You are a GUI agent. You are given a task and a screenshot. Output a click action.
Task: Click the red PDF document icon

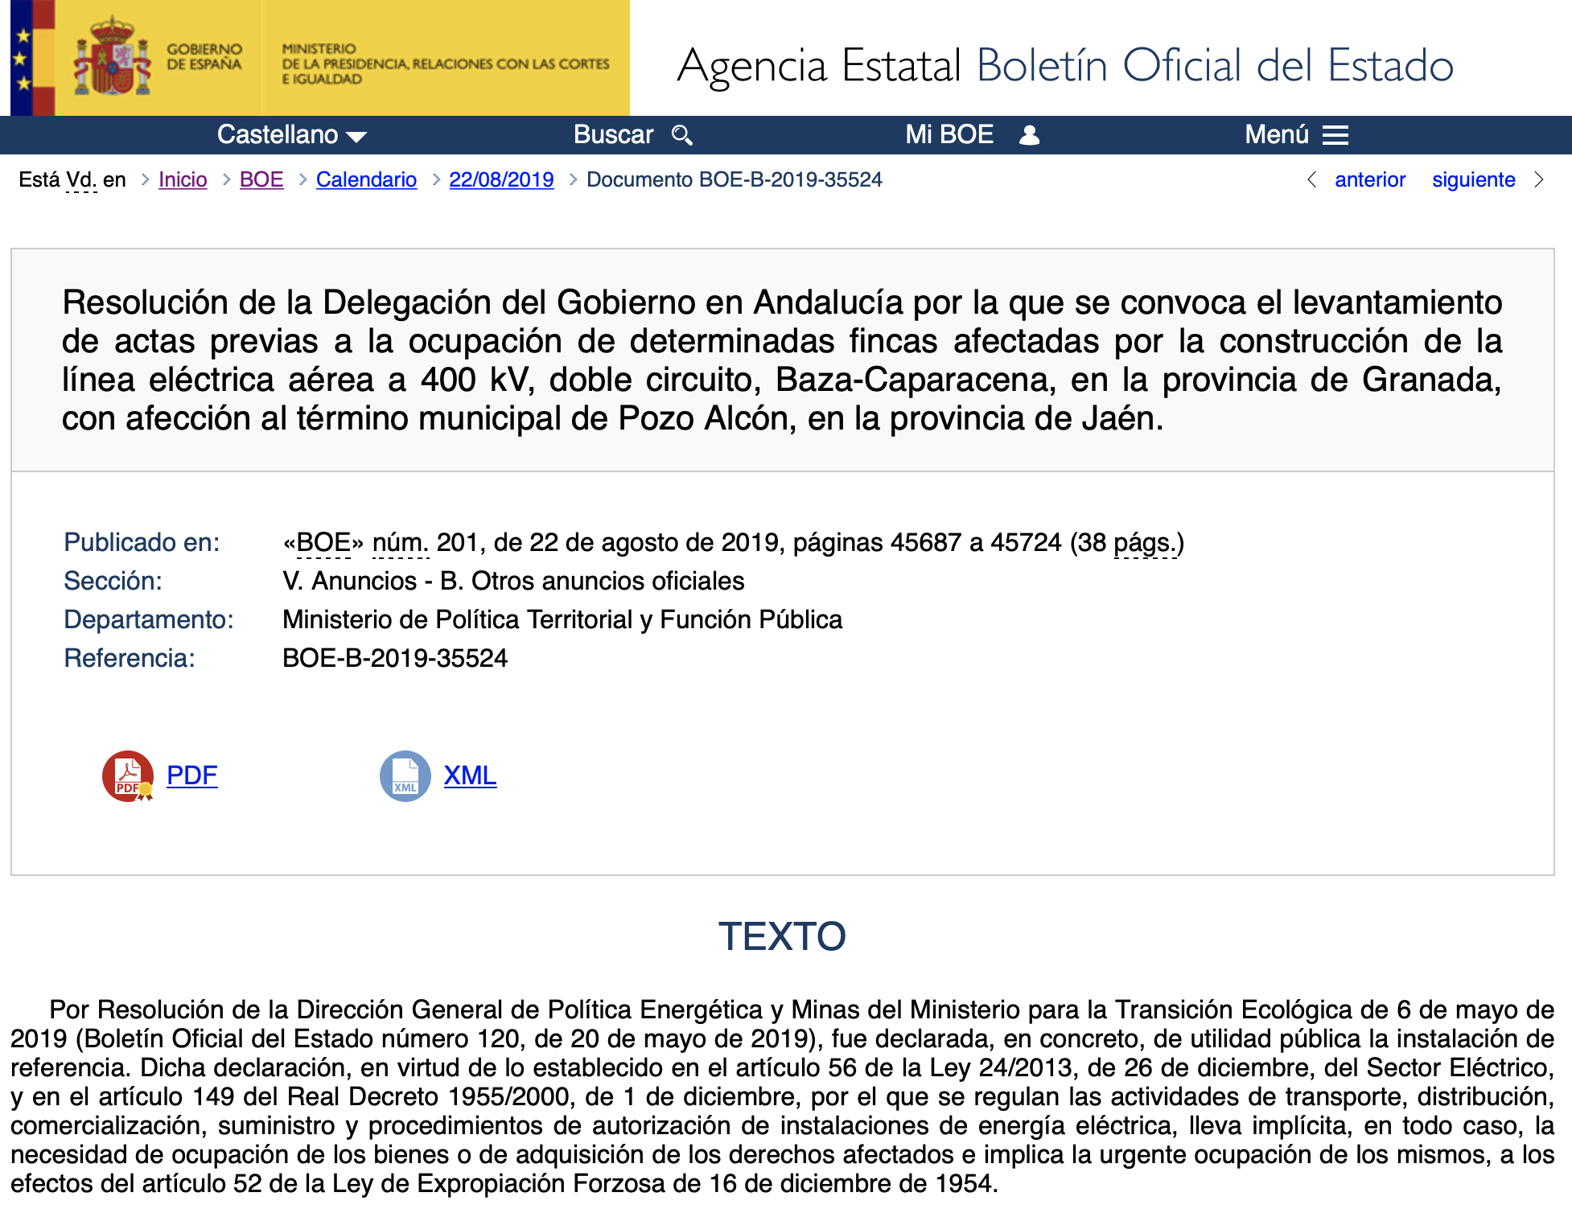click(128, 775)
